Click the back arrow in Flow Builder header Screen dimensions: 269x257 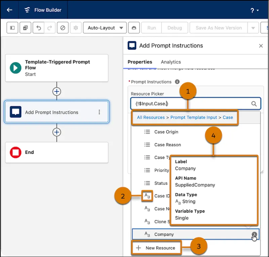[x=9, y=10]
